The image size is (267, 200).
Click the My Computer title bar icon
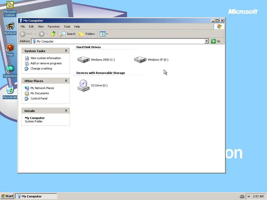point(21,20)
